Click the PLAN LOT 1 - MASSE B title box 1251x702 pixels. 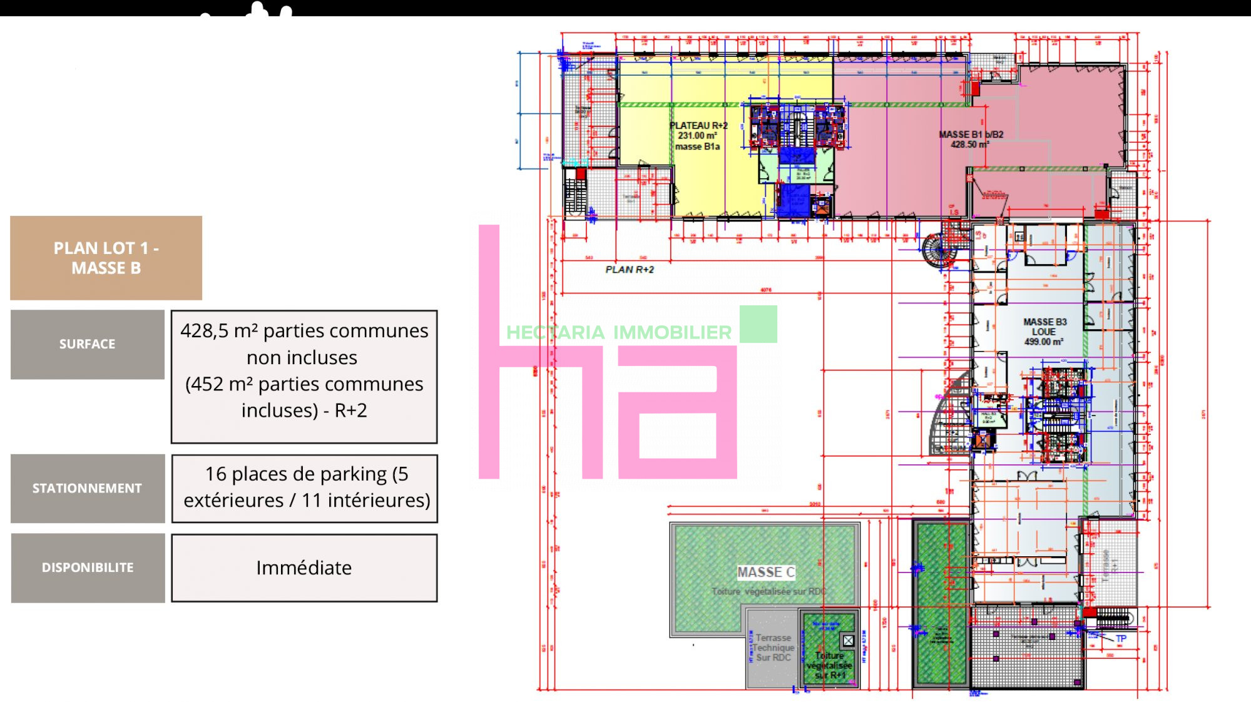[x=106, y=258]
